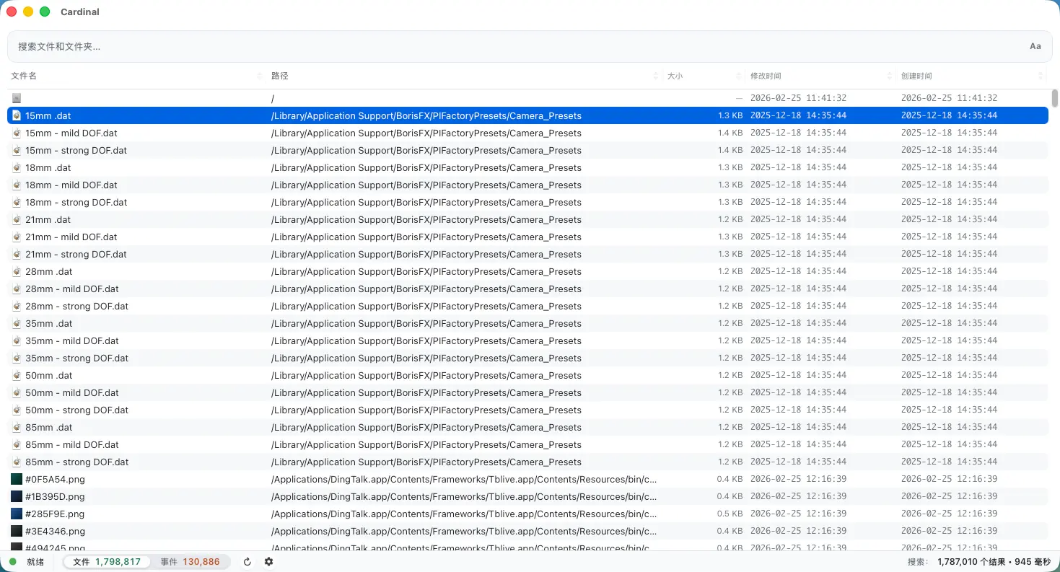Switch to the 文件 (Files) tab
Viewport: 1060px width, 572px height.
coord(107,562)
